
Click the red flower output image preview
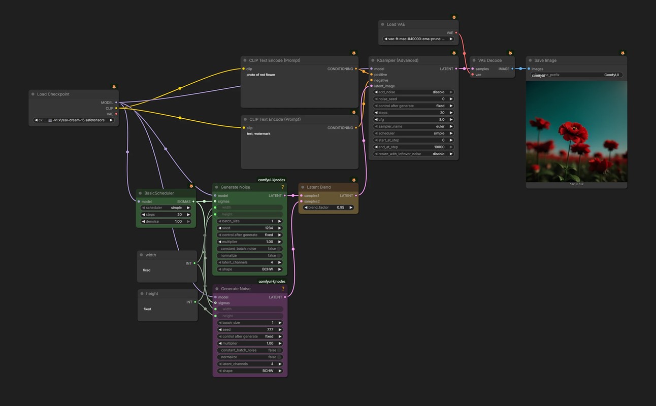point(576,131)
